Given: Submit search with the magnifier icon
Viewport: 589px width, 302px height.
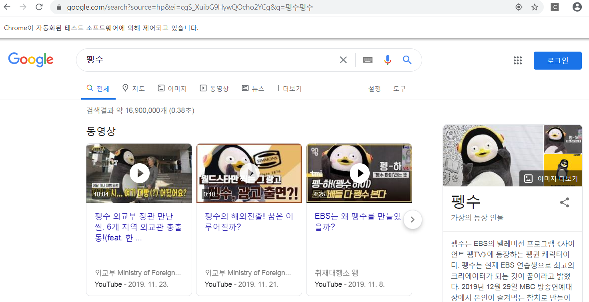Looking at the screenshot, I should pyautogui.click(x=407, y=60).
